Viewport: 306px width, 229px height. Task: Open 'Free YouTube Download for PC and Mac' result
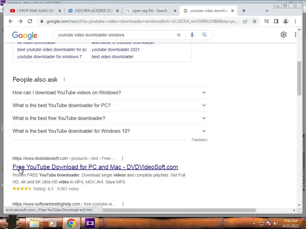[95, 167]
